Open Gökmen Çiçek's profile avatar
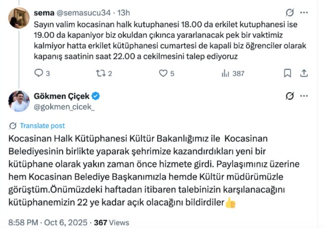This screenshot has width=325, height=228. tap(19, 101)
